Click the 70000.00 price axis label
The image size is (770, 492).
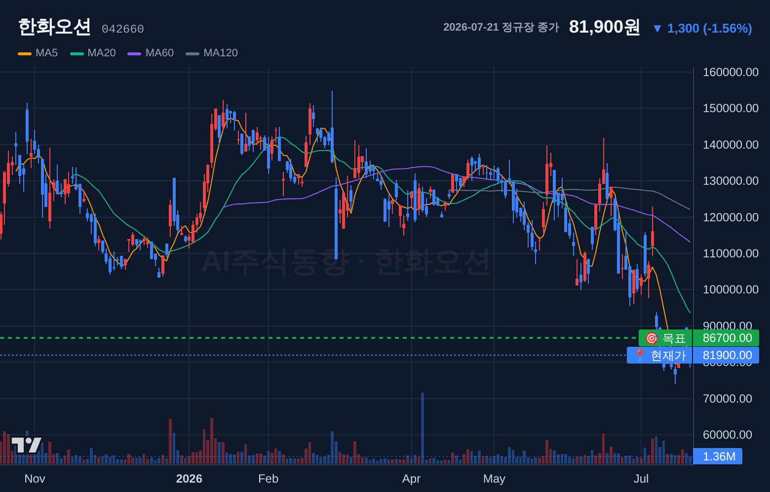point(728,399)
